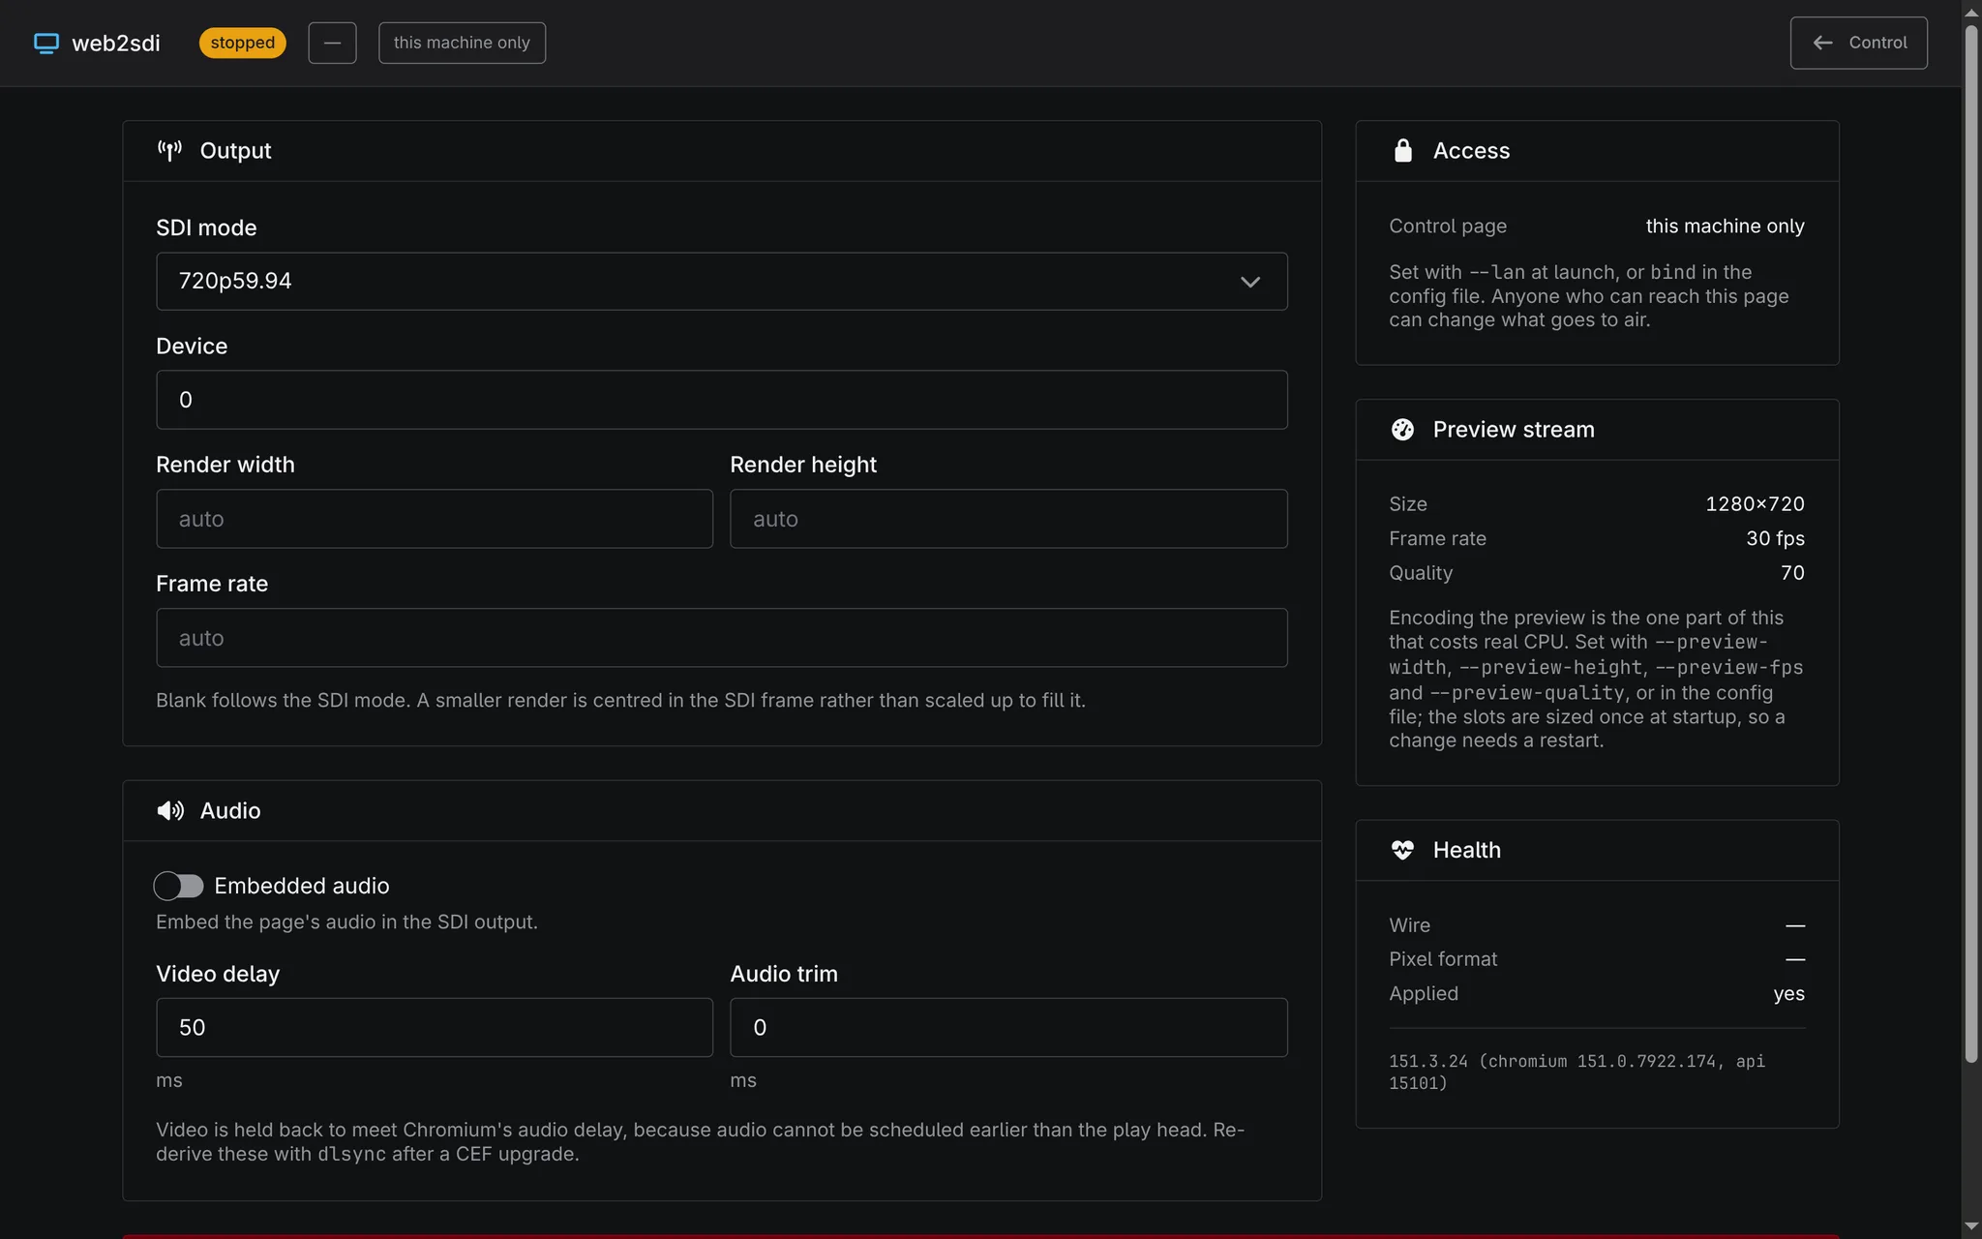
Task: Click the 'Set with --lan' access note
Action: [x=1589, y=296]
